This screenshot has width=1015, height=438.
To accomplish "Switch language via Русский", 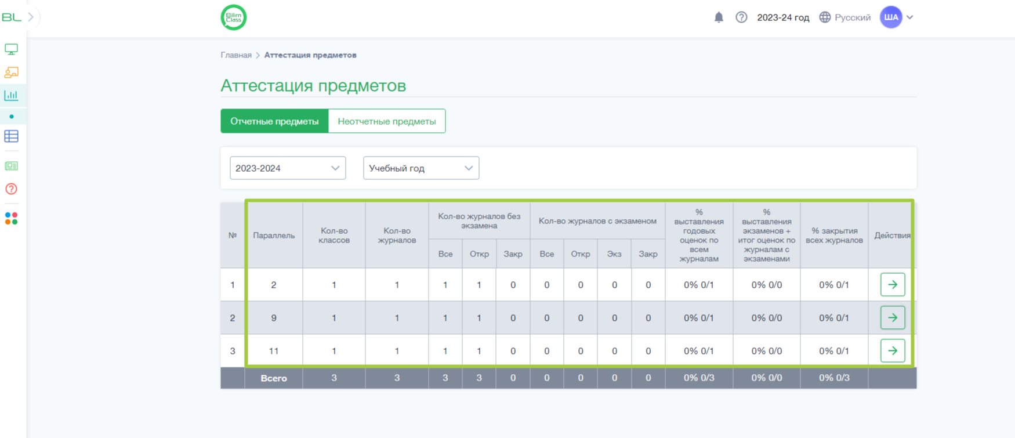I will 853,17.
